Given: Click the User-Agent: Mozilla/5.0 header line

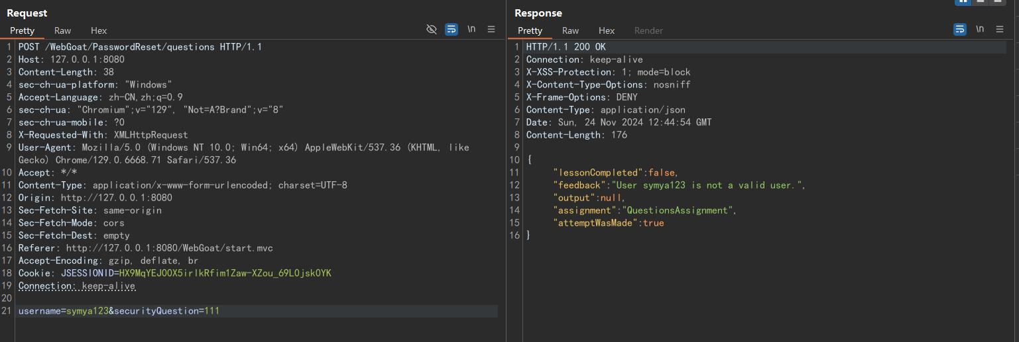Looking at the screenshot, I should pos(243,153).
